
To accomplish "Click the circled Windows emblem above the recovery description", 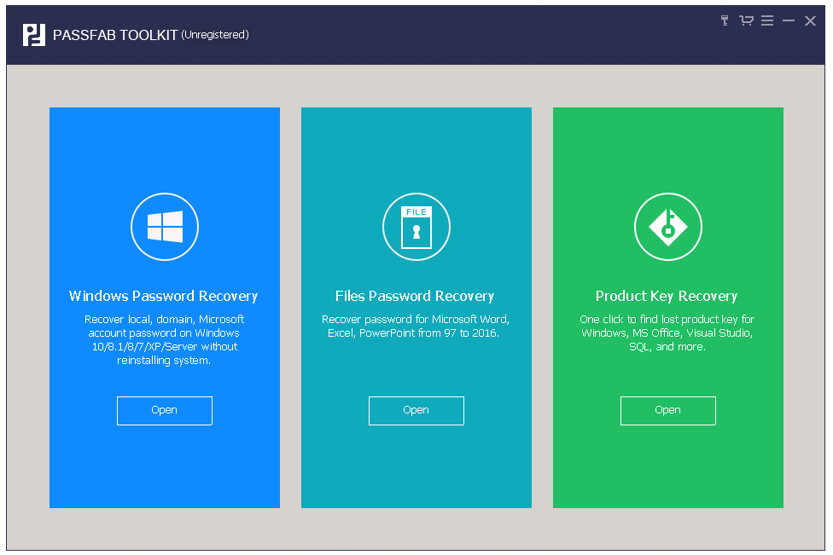I will pyautogui.click(x=164, y=227).
